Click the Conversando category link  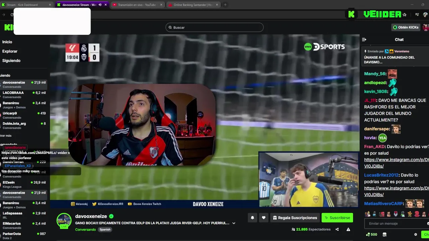click(85, 230)
